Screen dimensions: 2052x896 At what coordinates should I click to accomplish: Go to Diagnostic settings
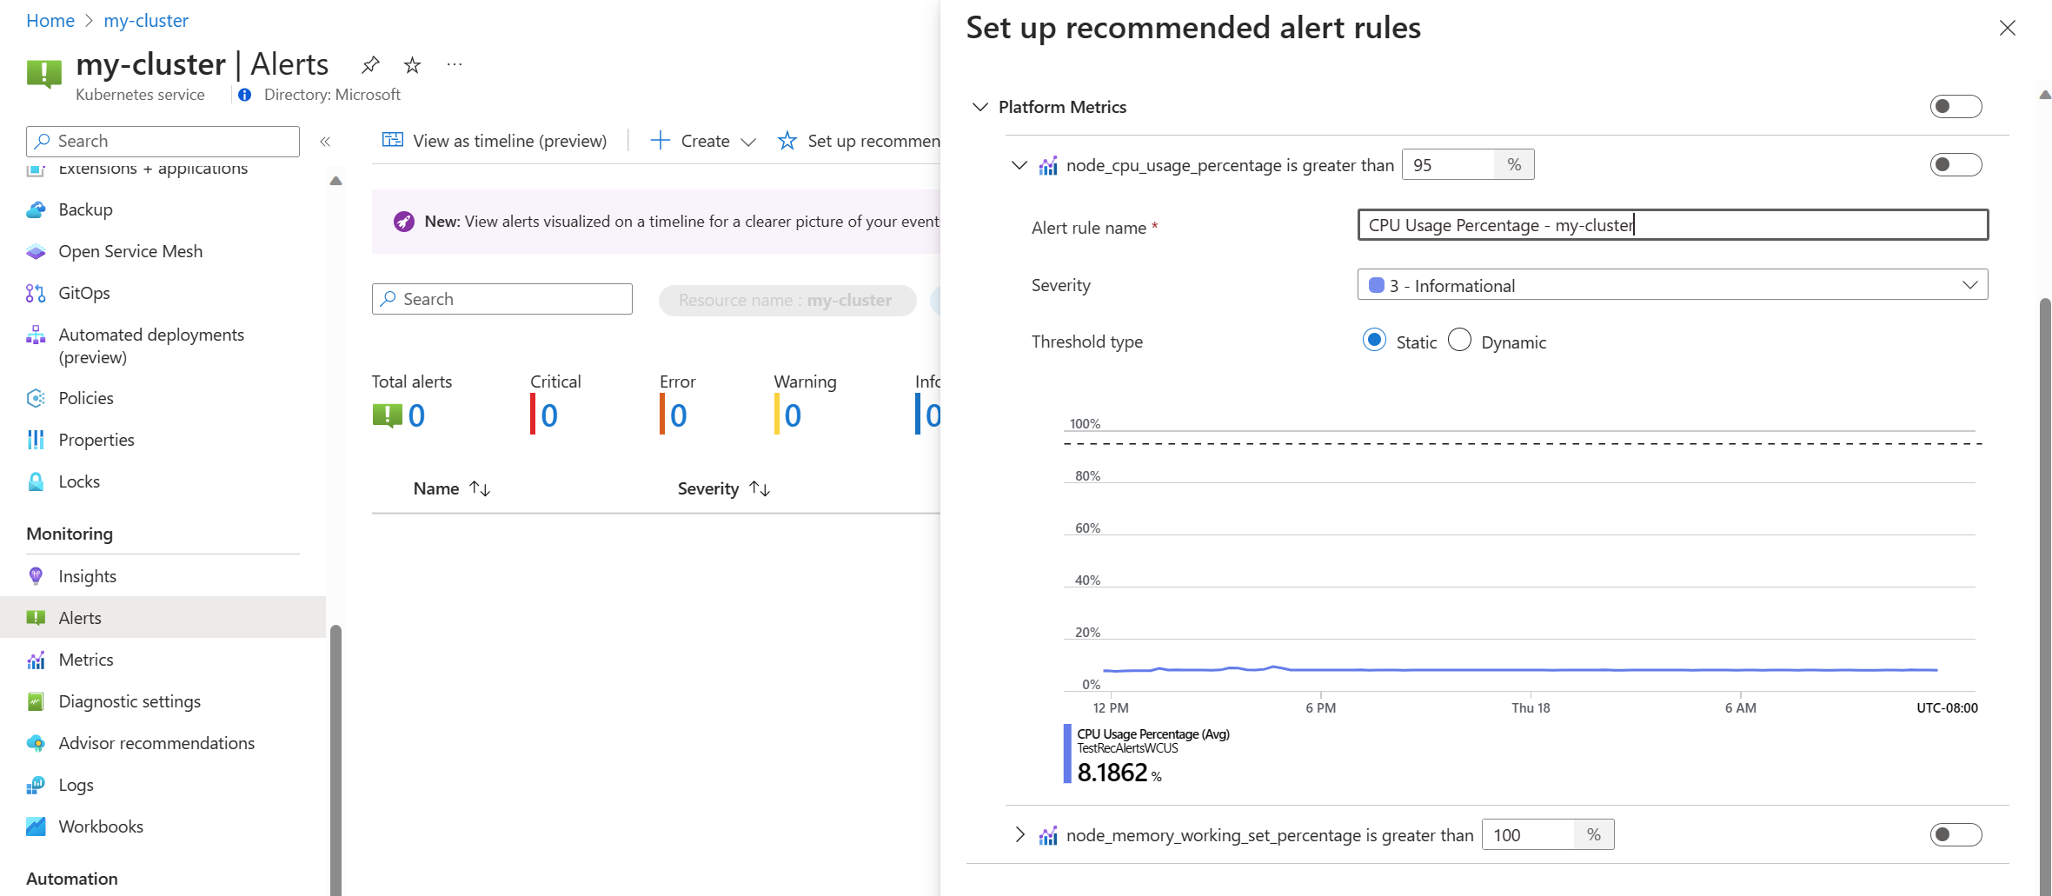[129, 701]
